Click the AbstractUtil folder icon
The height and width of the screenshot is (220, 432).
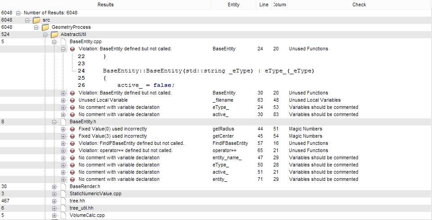[54, 35]
